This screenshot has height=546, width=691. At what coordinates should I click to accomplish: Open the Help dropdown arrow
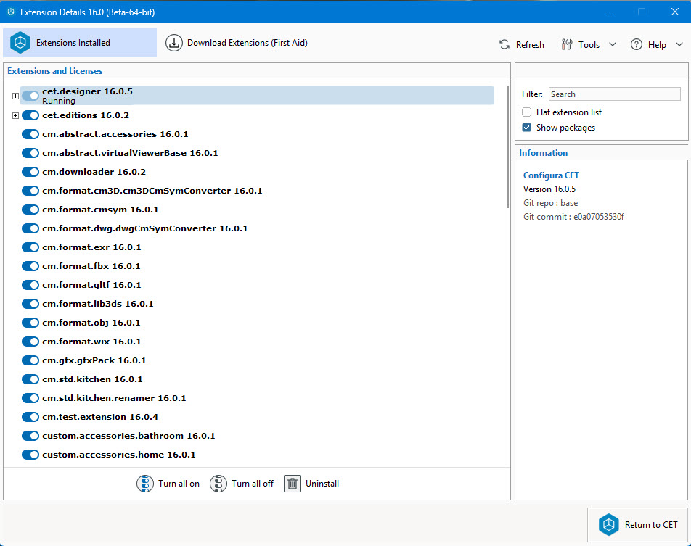pyautogui.click(x=679, y=44)
